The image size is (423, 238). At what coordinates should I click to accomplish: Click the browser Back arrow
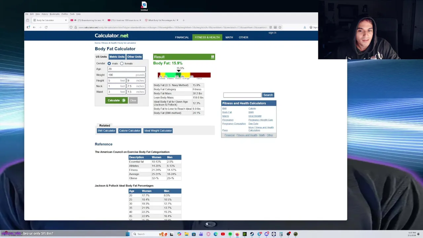click(34, 27)
